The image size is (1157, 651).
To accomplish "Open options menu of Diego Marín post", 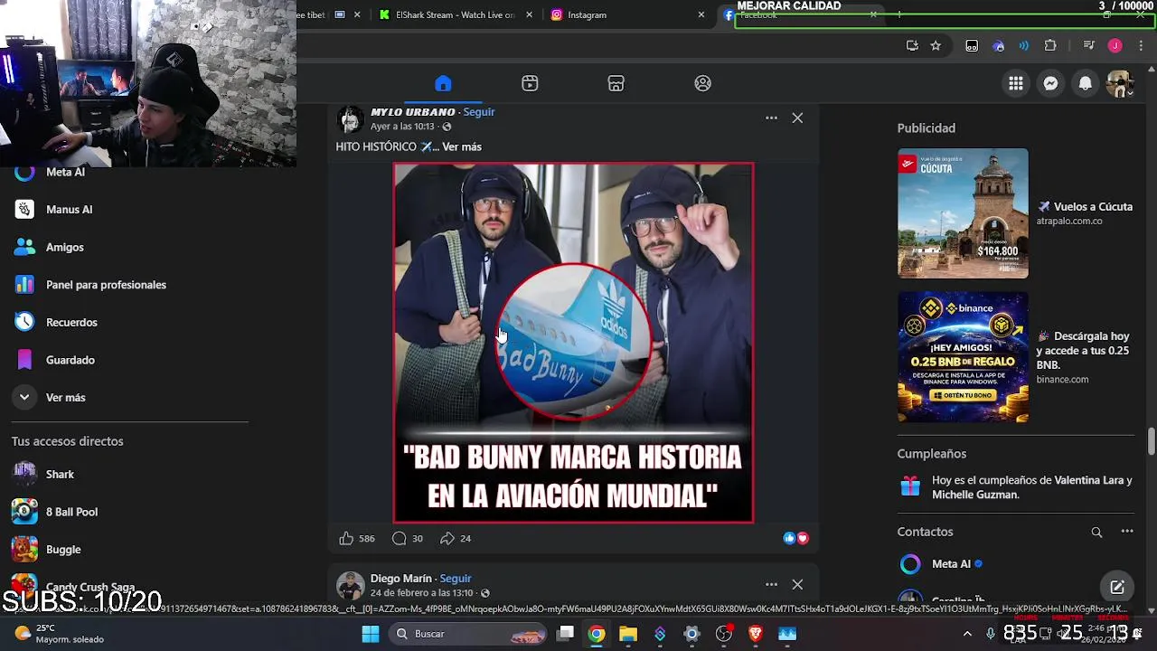I will (771, 584).
